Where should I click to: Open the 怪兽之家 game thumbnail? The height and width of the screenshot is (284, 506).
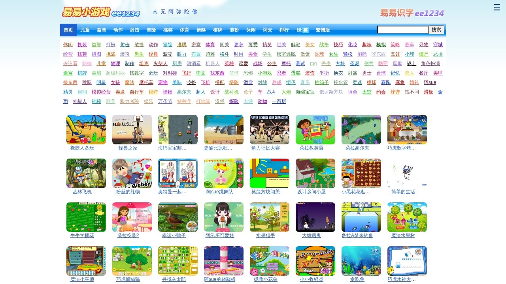pyautogui.click(x=132, y=130)
